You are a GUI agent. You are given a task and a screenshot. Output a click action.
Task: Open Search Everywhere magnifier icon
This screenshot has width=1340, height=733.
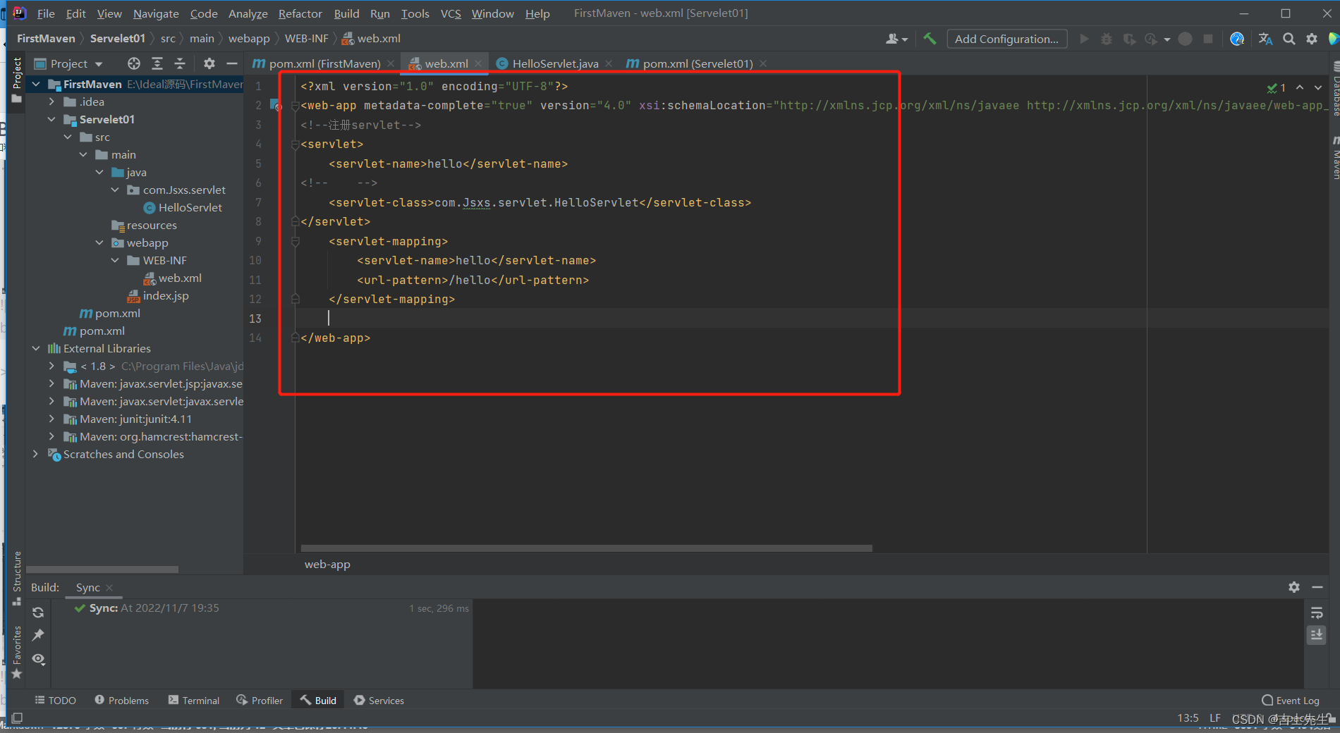point(1289,39)
